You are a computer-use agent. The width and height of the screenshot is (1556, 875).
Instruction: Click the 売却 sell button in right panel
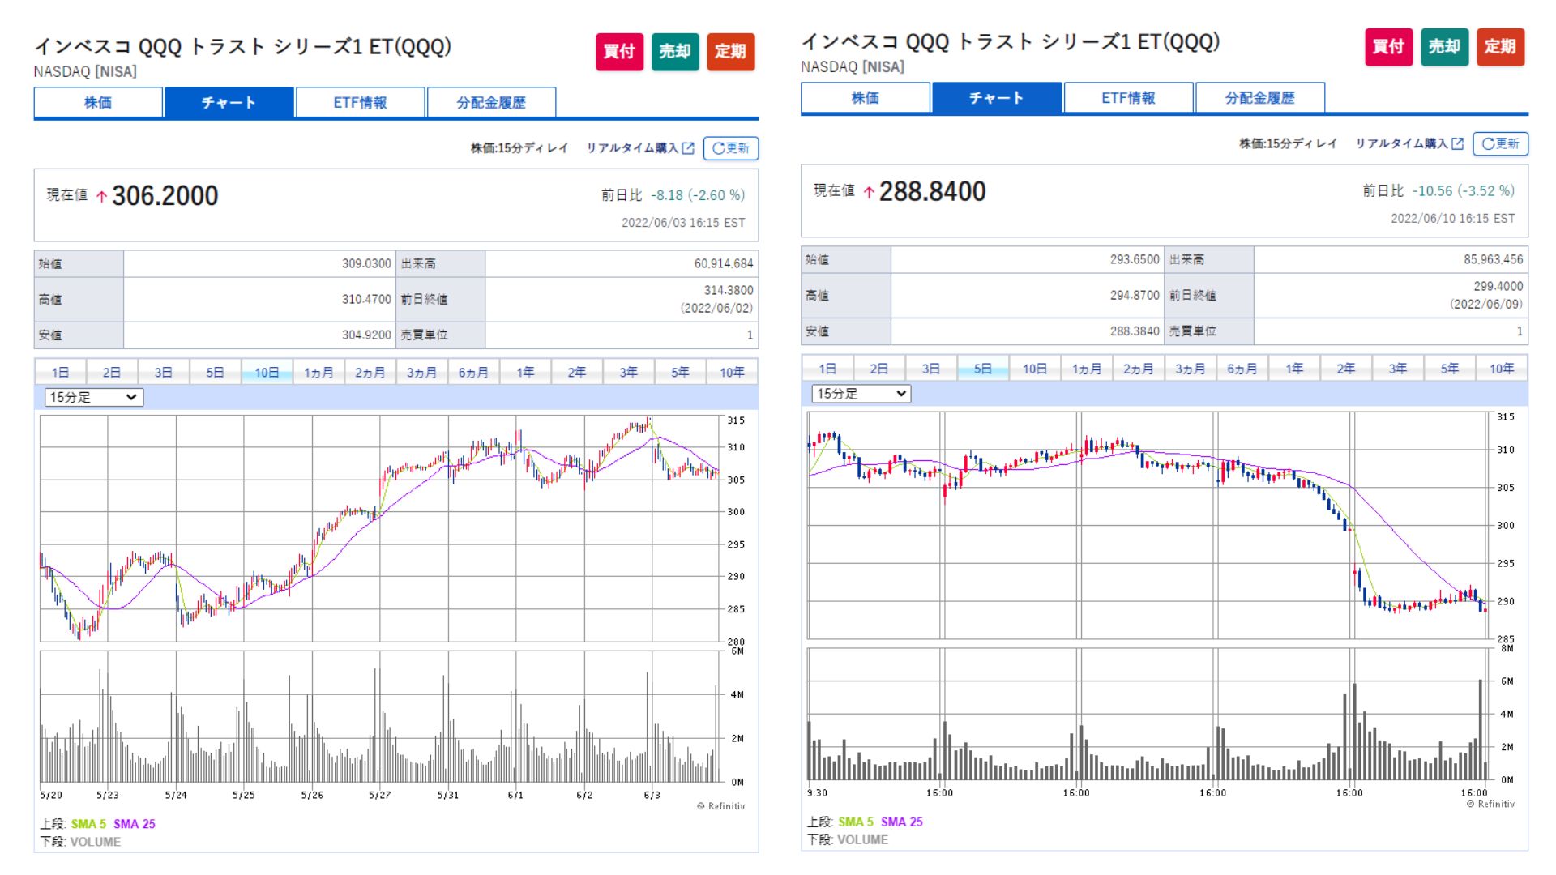[x=1444, y=46]
